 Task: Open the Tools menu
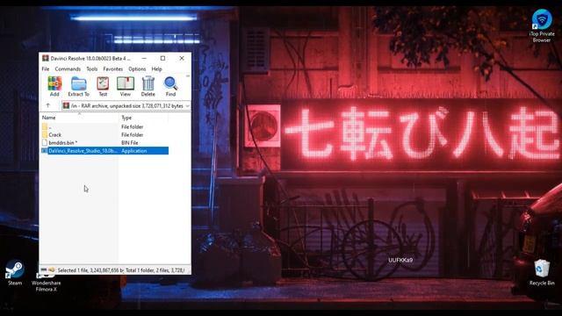[91, 68]
